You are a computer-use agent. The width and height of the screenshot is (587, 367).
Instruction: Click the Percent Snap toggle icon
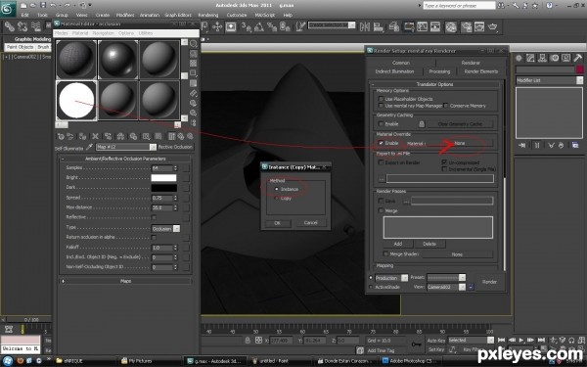(x=272, y=26)
